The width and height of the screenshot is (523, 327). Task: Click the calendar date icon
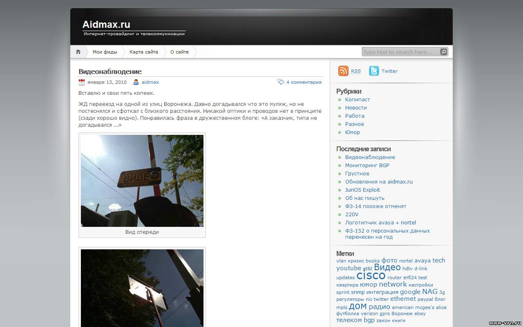[x=82, y=82]
